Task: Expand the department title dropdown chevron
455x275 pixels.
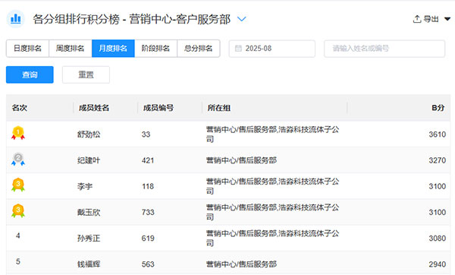Action: [x=242, y=19]
